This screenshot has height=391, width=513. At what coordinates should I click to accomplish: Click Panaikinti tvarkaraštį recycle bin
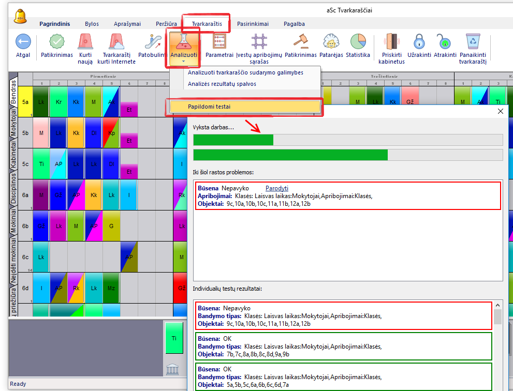(473, 42)
